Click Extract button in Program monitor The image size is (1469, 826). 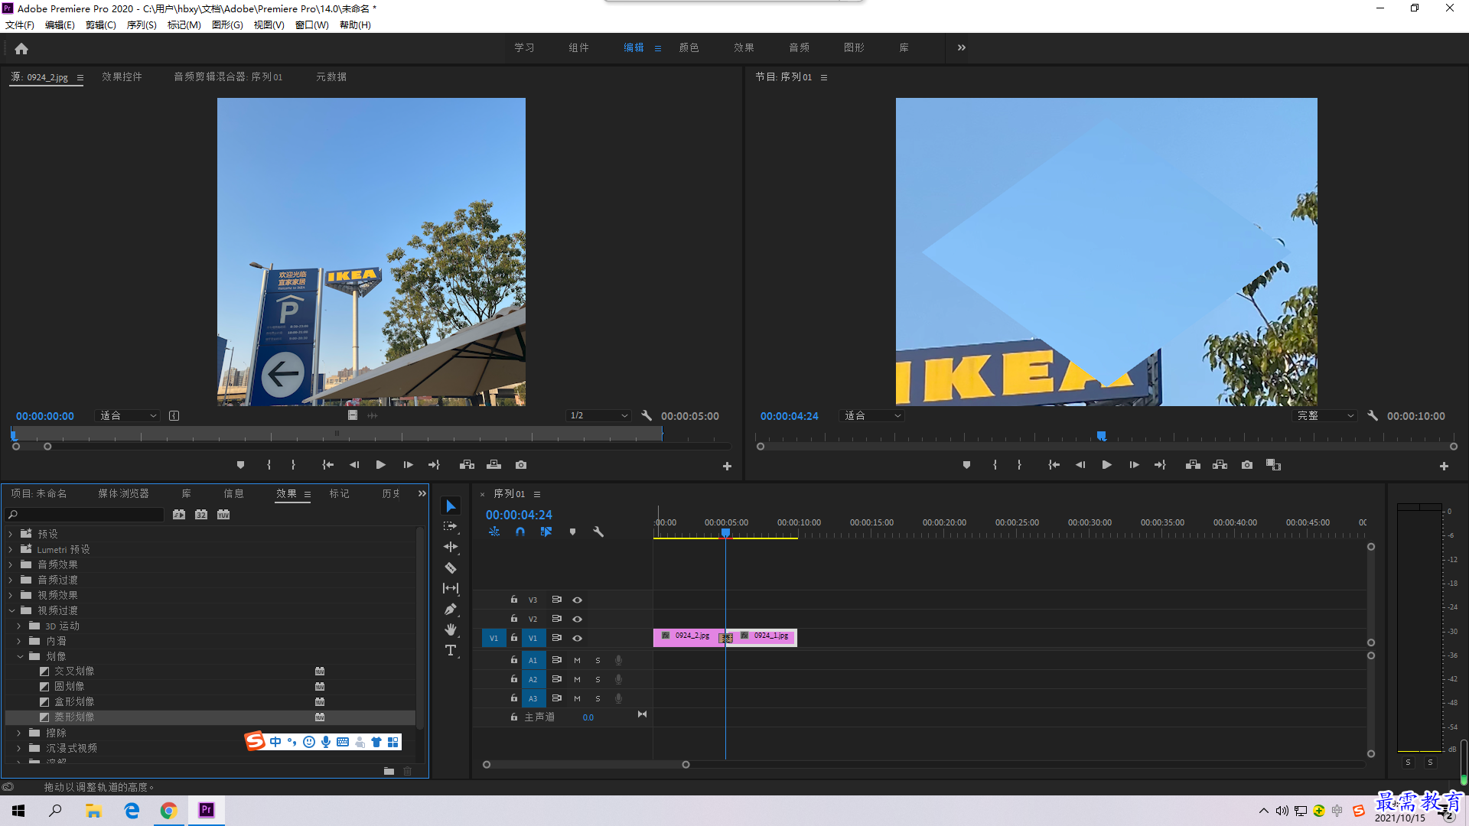(1220, 465)
